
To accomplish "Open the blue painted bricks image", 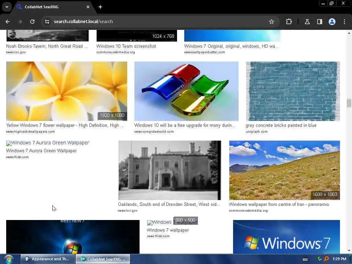I will (293, 91).
